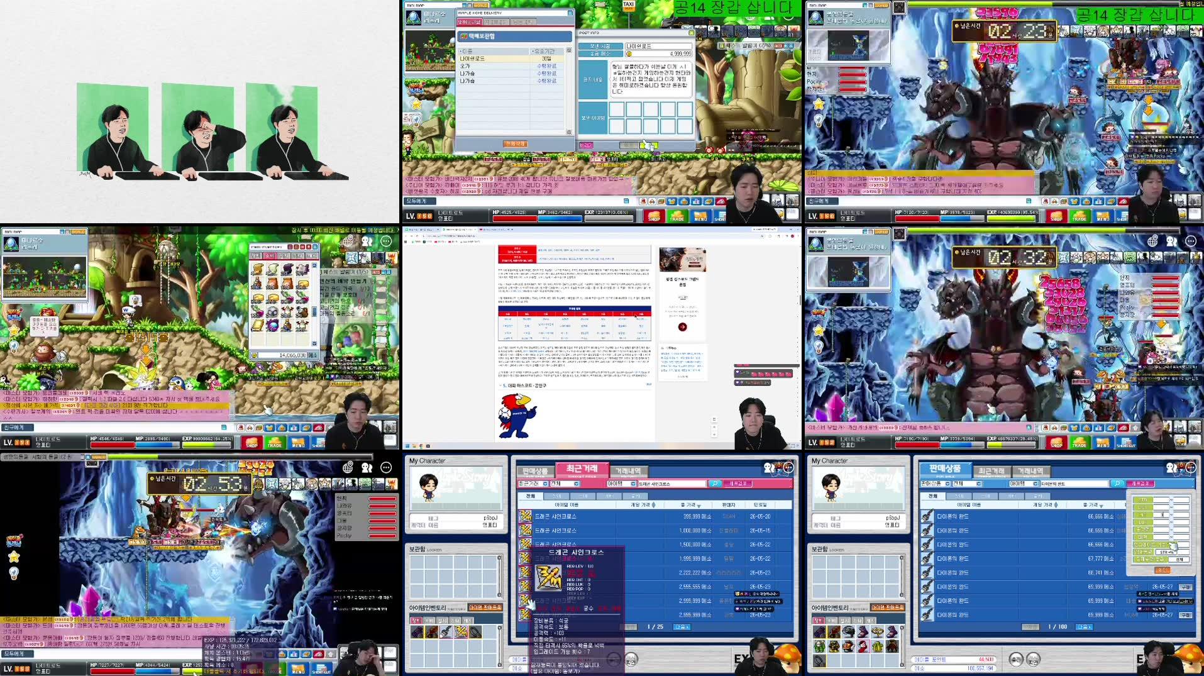Sort by 총 가격 in the 다이몬의 완드 listing
This screenshot has width=1204, height=676.
pyautogui.click(x=1093, y=505)
